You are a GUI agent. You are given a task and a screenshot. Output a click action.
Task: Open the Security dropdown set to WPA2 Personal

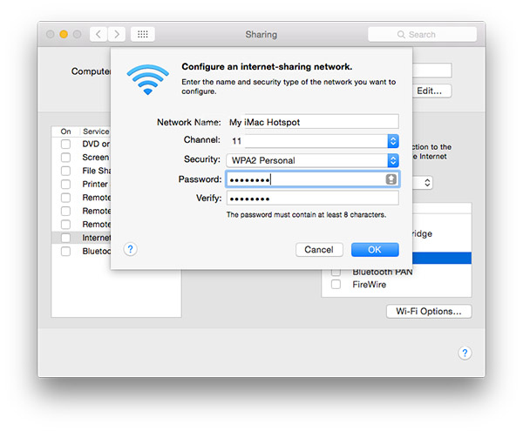(x=392, y=160)
